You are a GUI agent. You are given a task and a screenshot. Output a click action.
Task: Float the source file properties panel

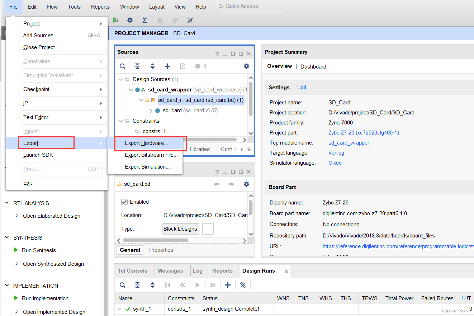click(x=241, y=172)
